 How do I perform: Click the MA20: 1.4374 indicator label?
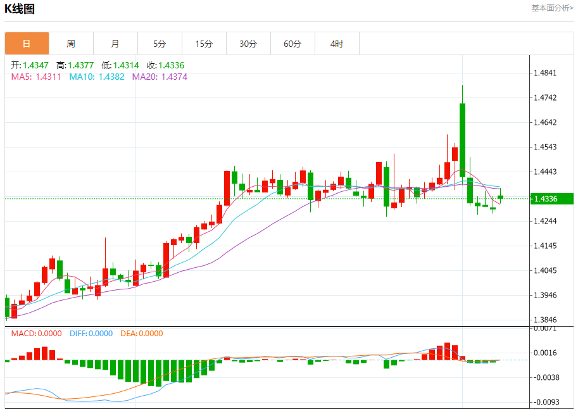point(160,77)
